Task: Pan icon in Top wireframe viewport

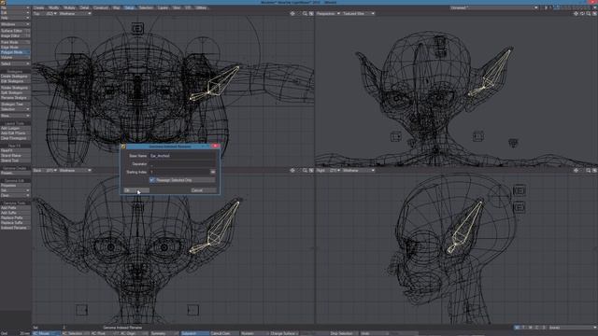Action: 292,14
